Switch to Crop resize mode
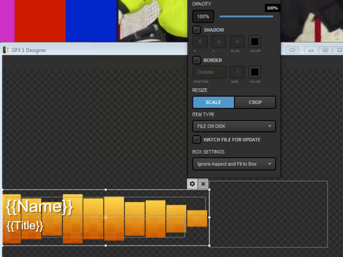The width and height of the screenshot is (343, 257). pos(255,102)
